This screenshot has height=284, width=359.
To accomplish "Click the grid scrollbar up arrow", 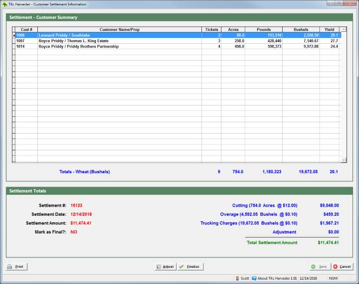I will (x=343, y=29).
